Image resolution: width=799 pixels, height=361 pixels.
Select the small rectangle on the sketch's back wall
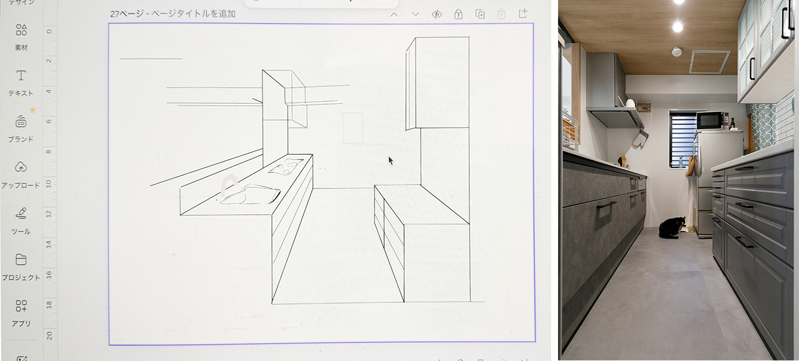point(353,128)
